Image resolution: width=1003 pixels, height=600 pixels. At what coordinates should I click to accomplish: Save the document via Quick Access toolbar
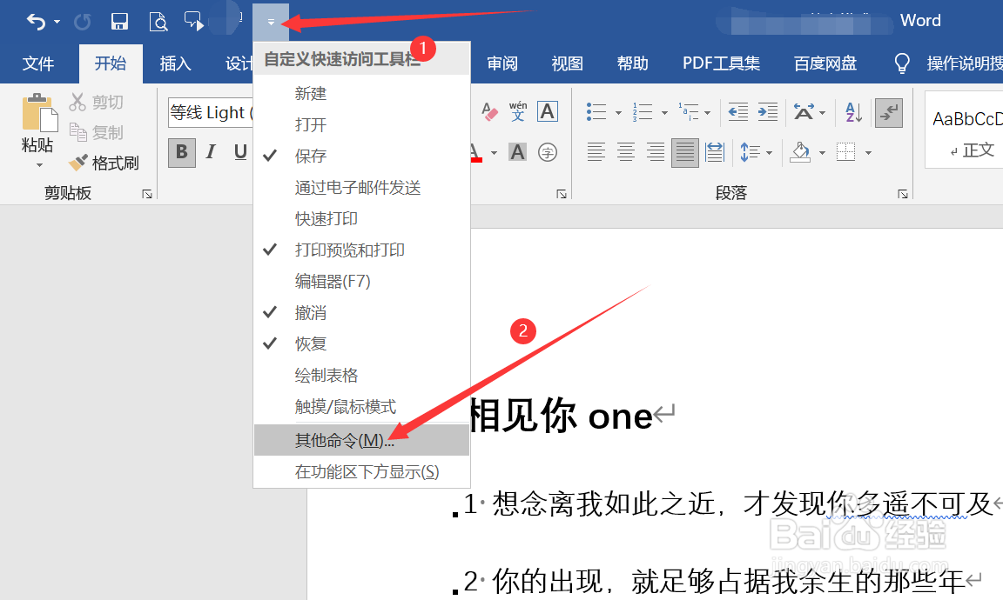pos(119,20)
